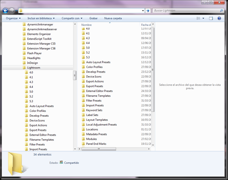Click the Grabar button

[x=93, y=18]
